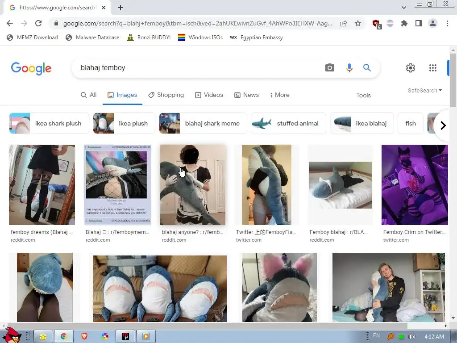The width and height of the screenshot is (457, 343).
Task: Open the r/femboymemes Blahaj image result
Action: pyautogui.click(x=117, y=185)
